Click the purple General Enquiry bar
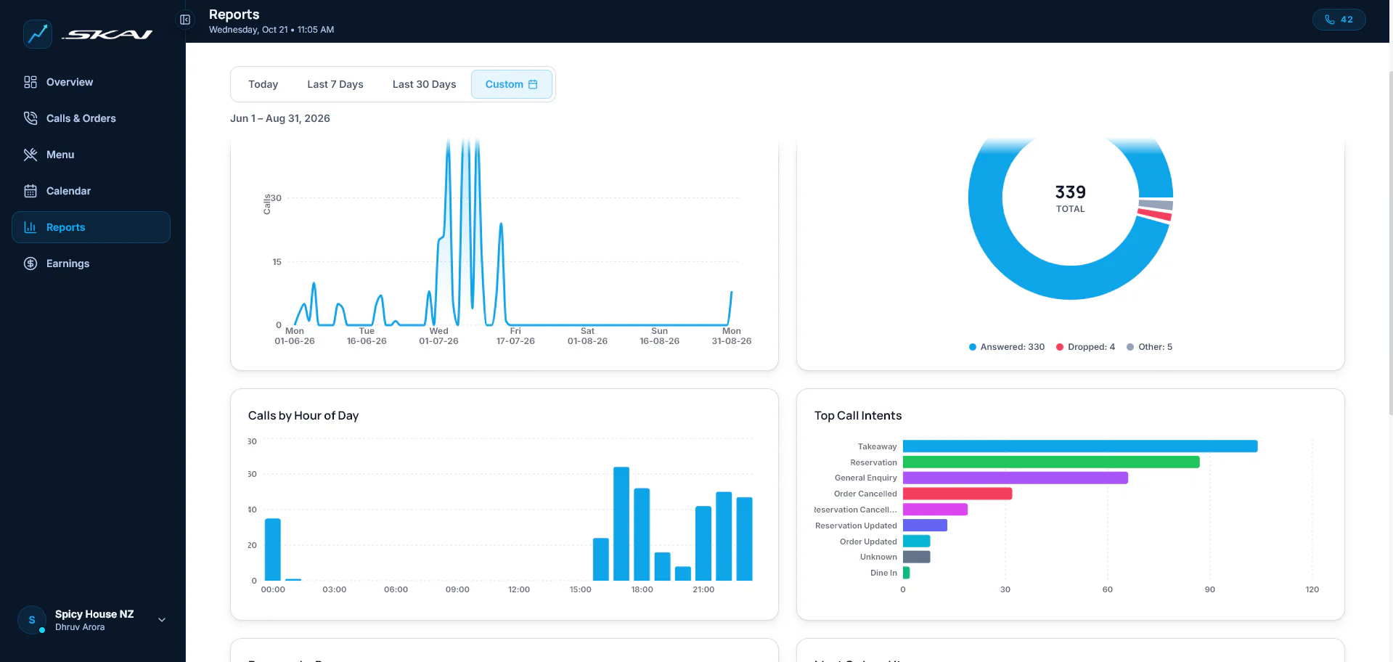The width and height of the screenshot is (1393, 662). pos(1016,478)
